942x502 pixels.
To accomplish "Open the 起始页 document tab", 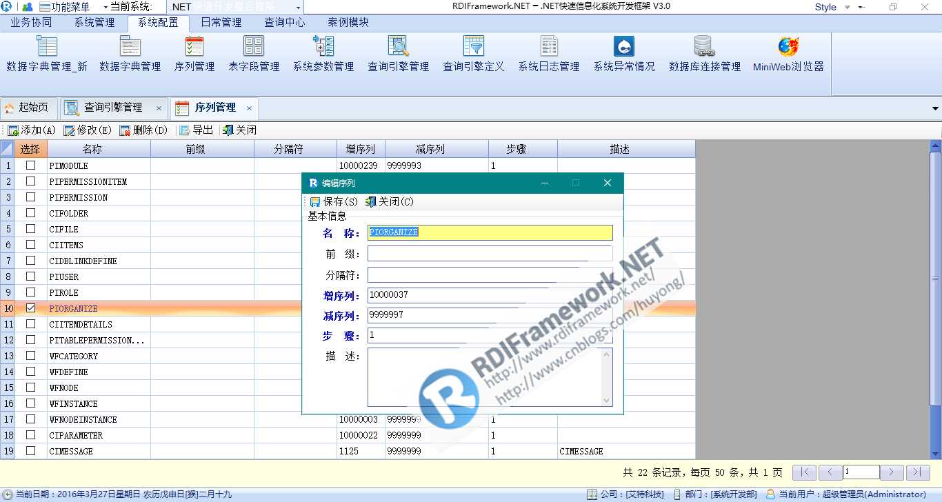I will coord(28,108).
